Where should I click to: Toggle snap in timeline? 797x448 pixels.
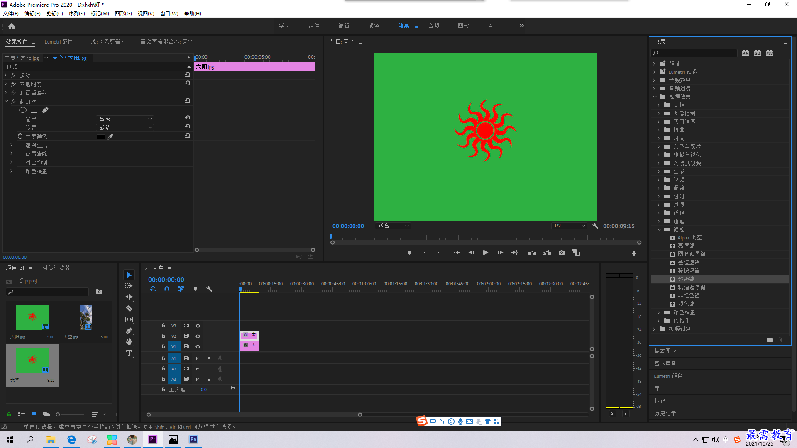click(x=166, y=289)
